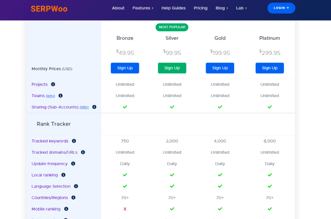Click info icon beside Tracked domains/URLs

(x=83, y=152)
